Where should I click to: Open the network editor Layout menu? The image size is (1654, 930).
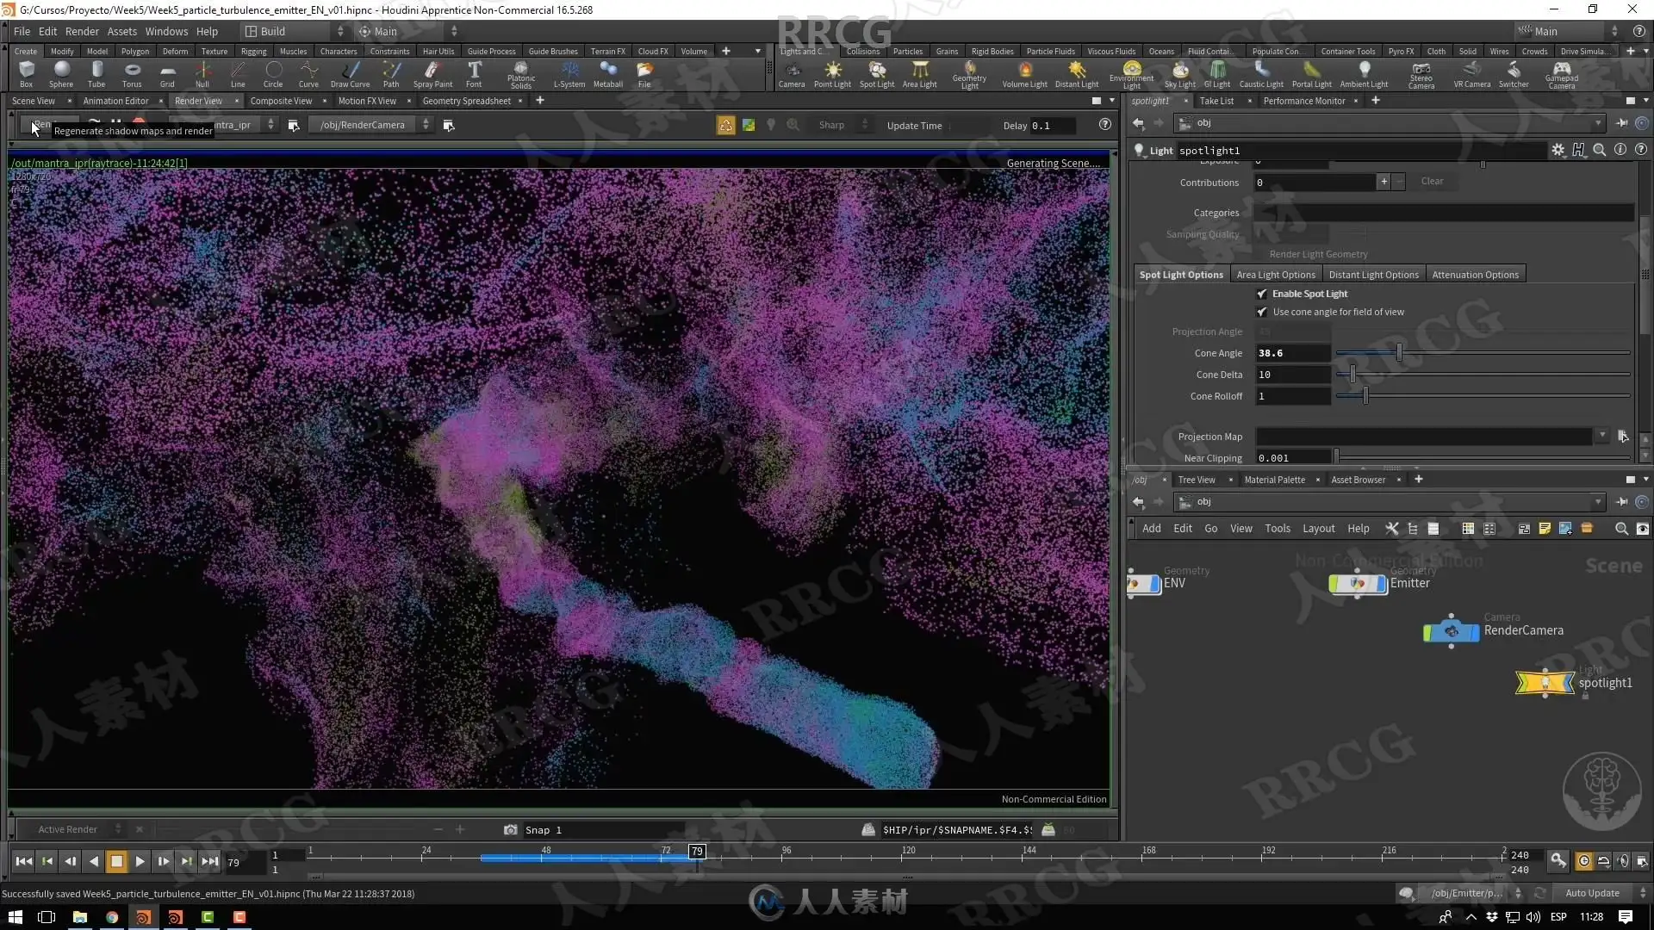pos(1318,528)
